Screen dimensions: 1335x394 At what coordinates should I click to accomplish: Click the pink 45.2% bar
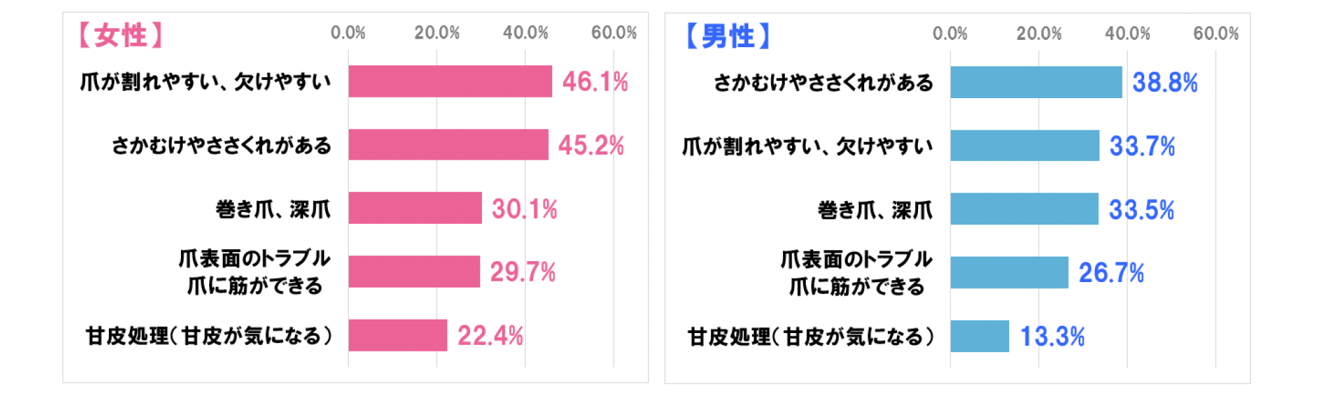click(448, 145)
